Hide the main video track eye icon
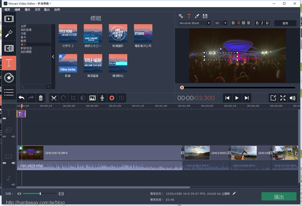Screen dimensions: 302x206 point(4,163)
